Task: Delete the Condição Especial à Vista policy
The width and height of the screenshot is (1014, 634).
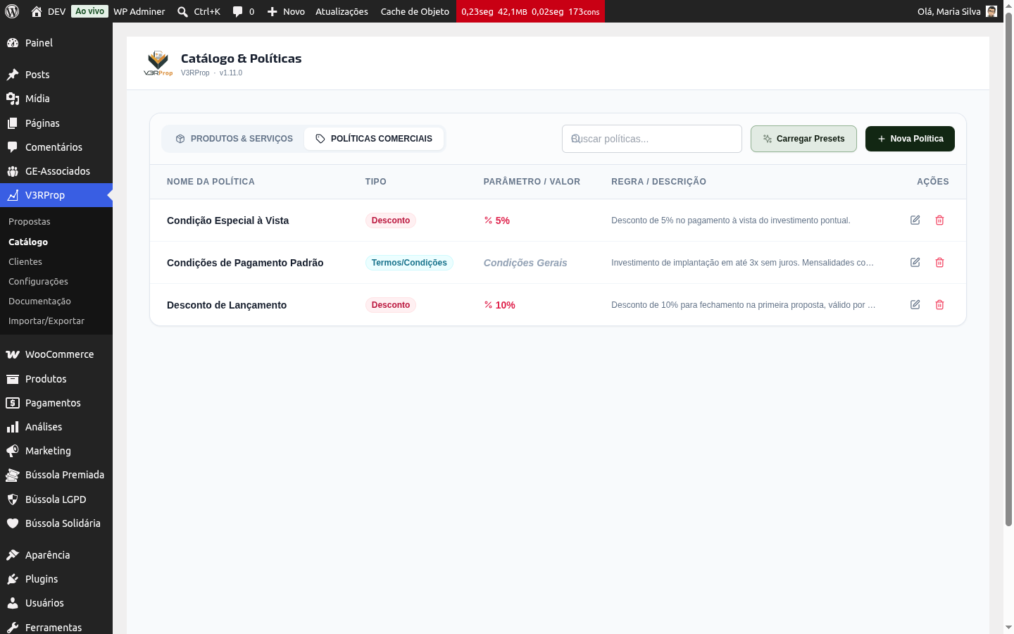Action: click(939, 220)
